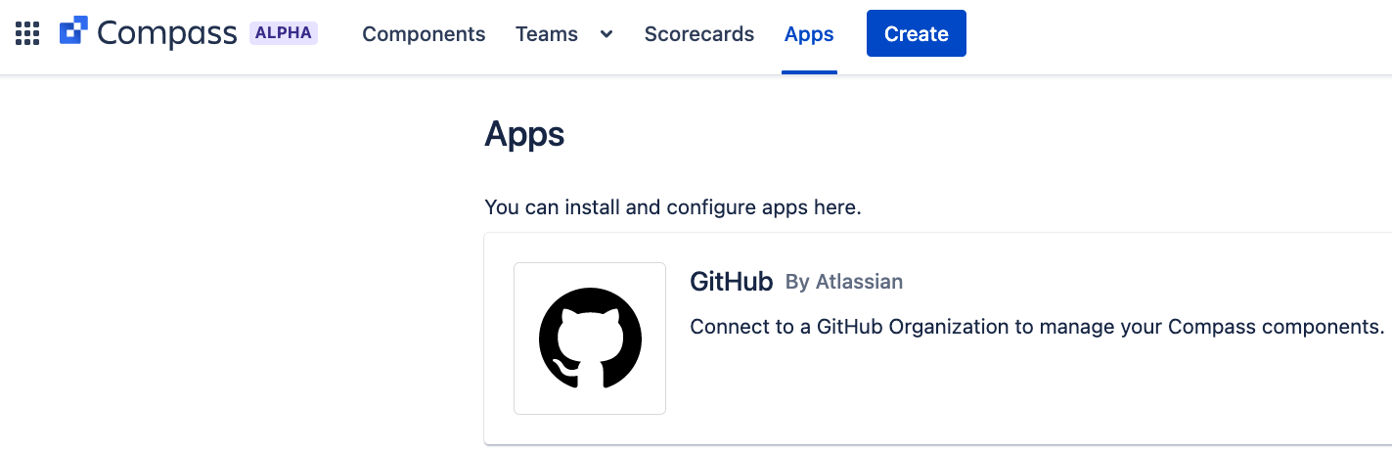Click the Compass wordmark text
1392x453 pixels.
(167, 33)
